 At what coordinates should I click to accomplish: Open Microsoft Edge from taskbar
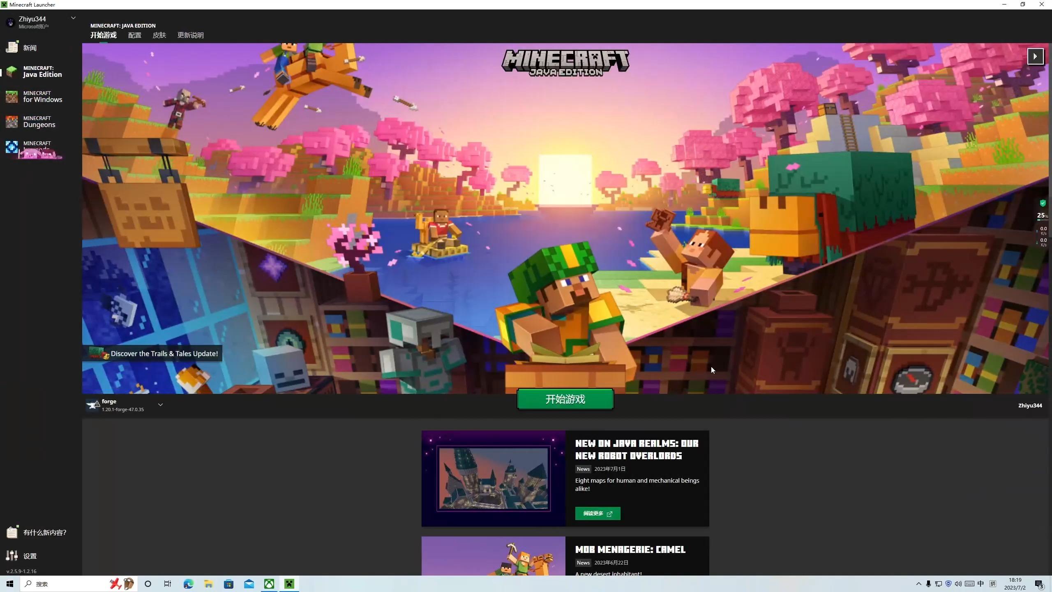point(188,584)
